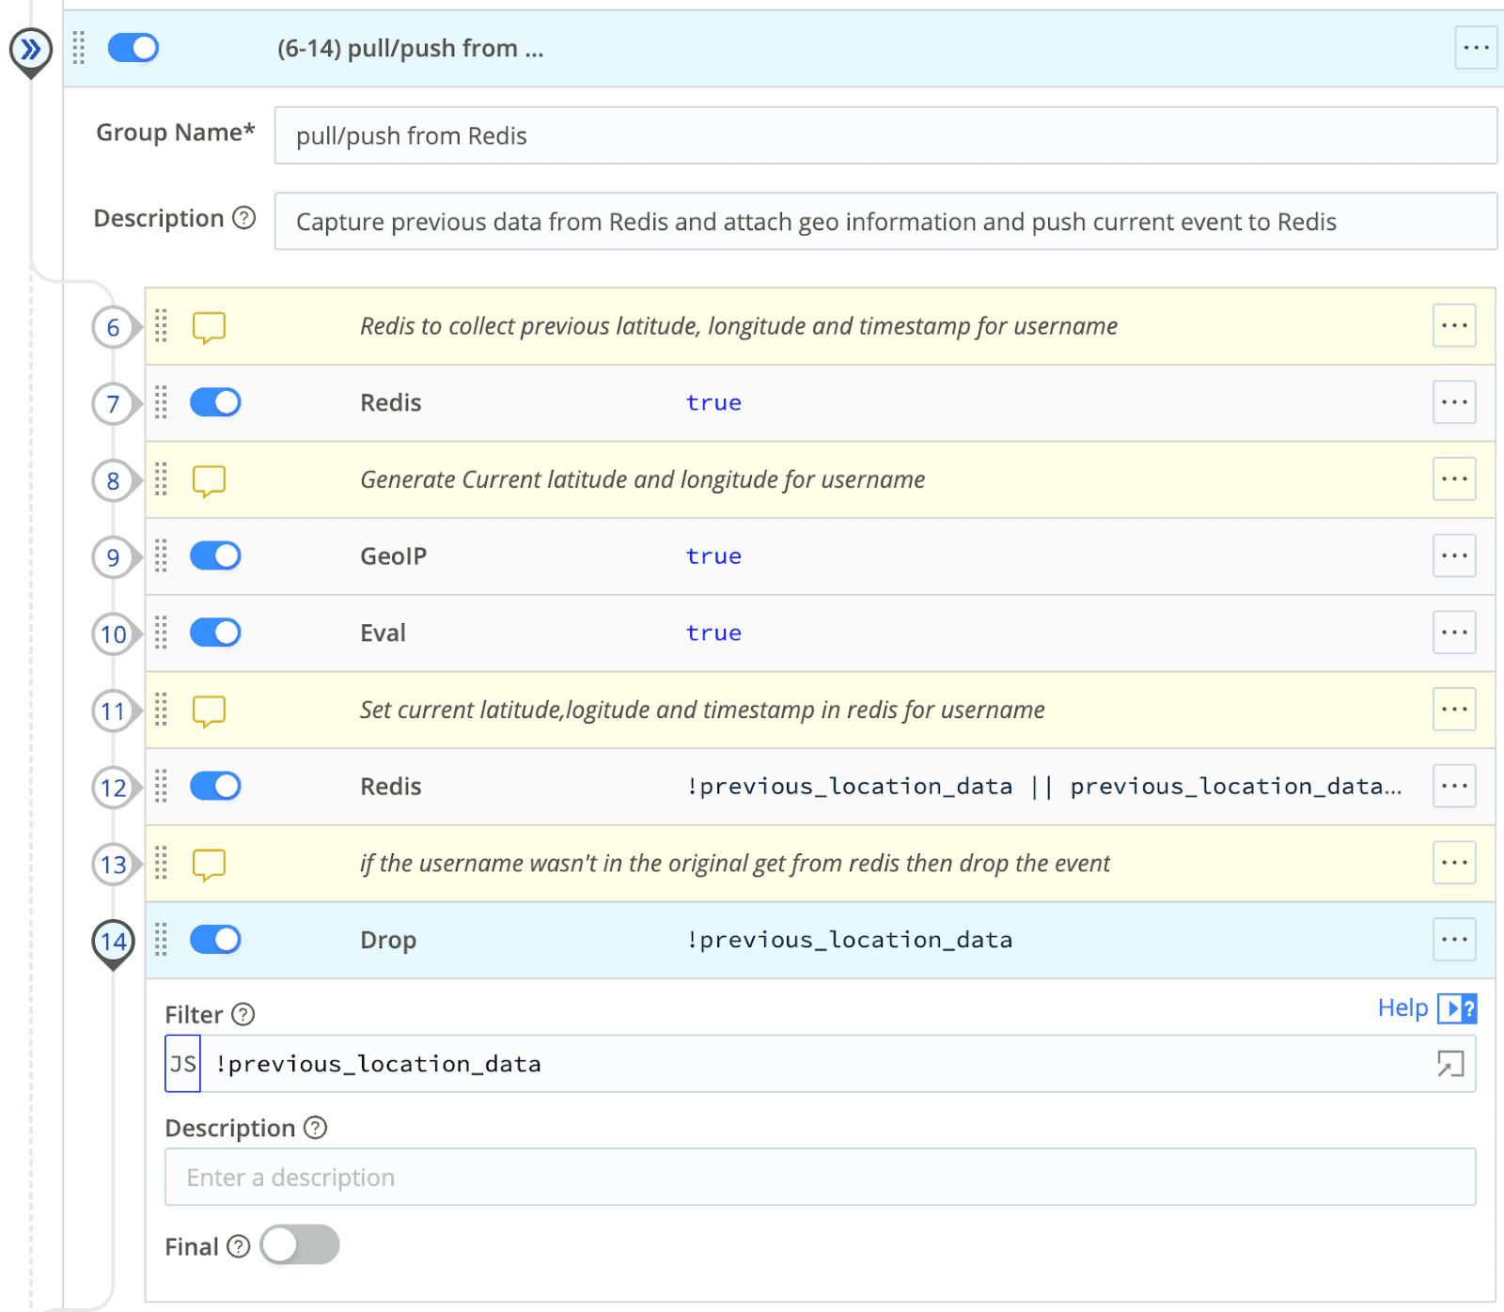Open options menu for Drop function
The width and height of the screenshot is (1504, 1312).
pos(1453,940)
